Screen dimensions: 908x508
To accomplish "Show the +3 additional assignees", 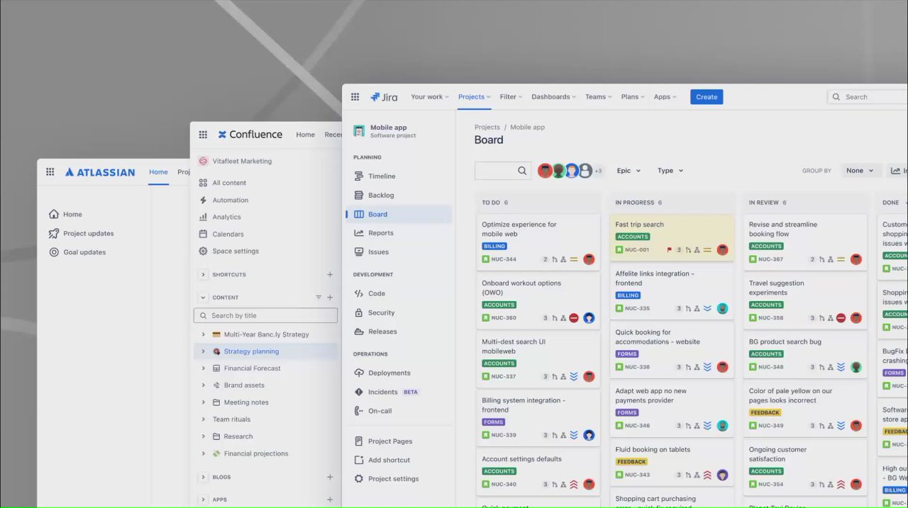I will click(598, 171).
